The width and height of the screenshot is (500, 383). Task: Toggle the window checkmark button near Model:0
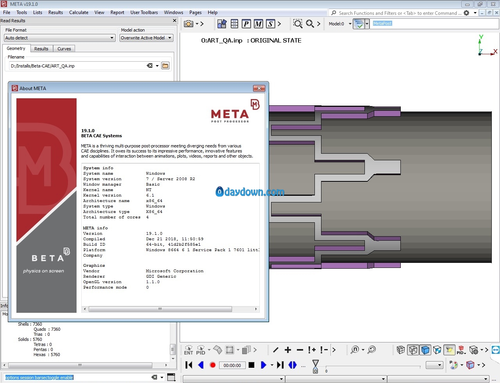359,24
